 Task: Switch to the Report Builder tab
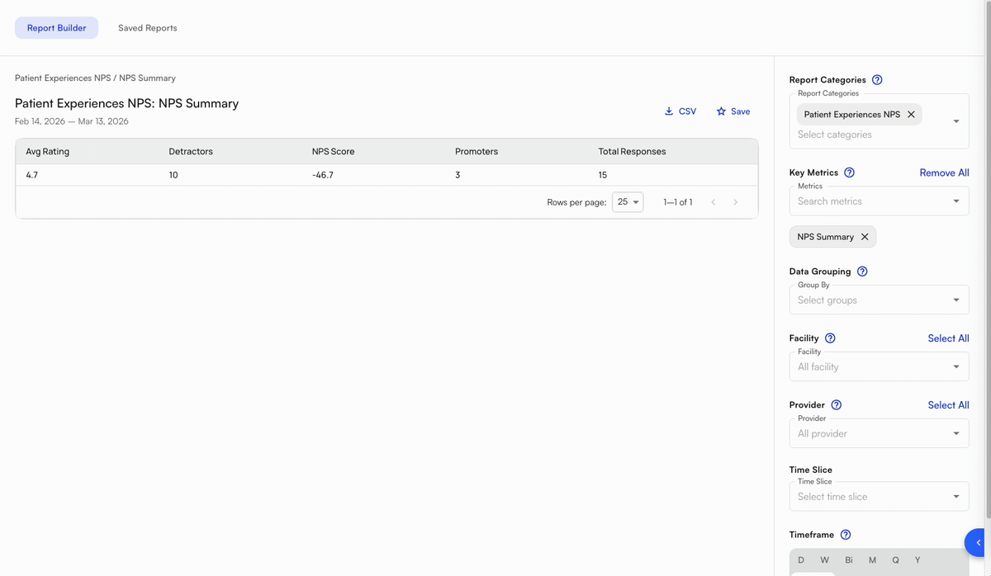coord(56,27)
